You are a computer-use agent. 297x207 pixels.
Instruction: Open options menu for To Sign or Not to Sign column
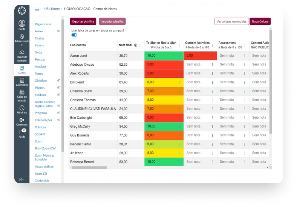[179, 45]
